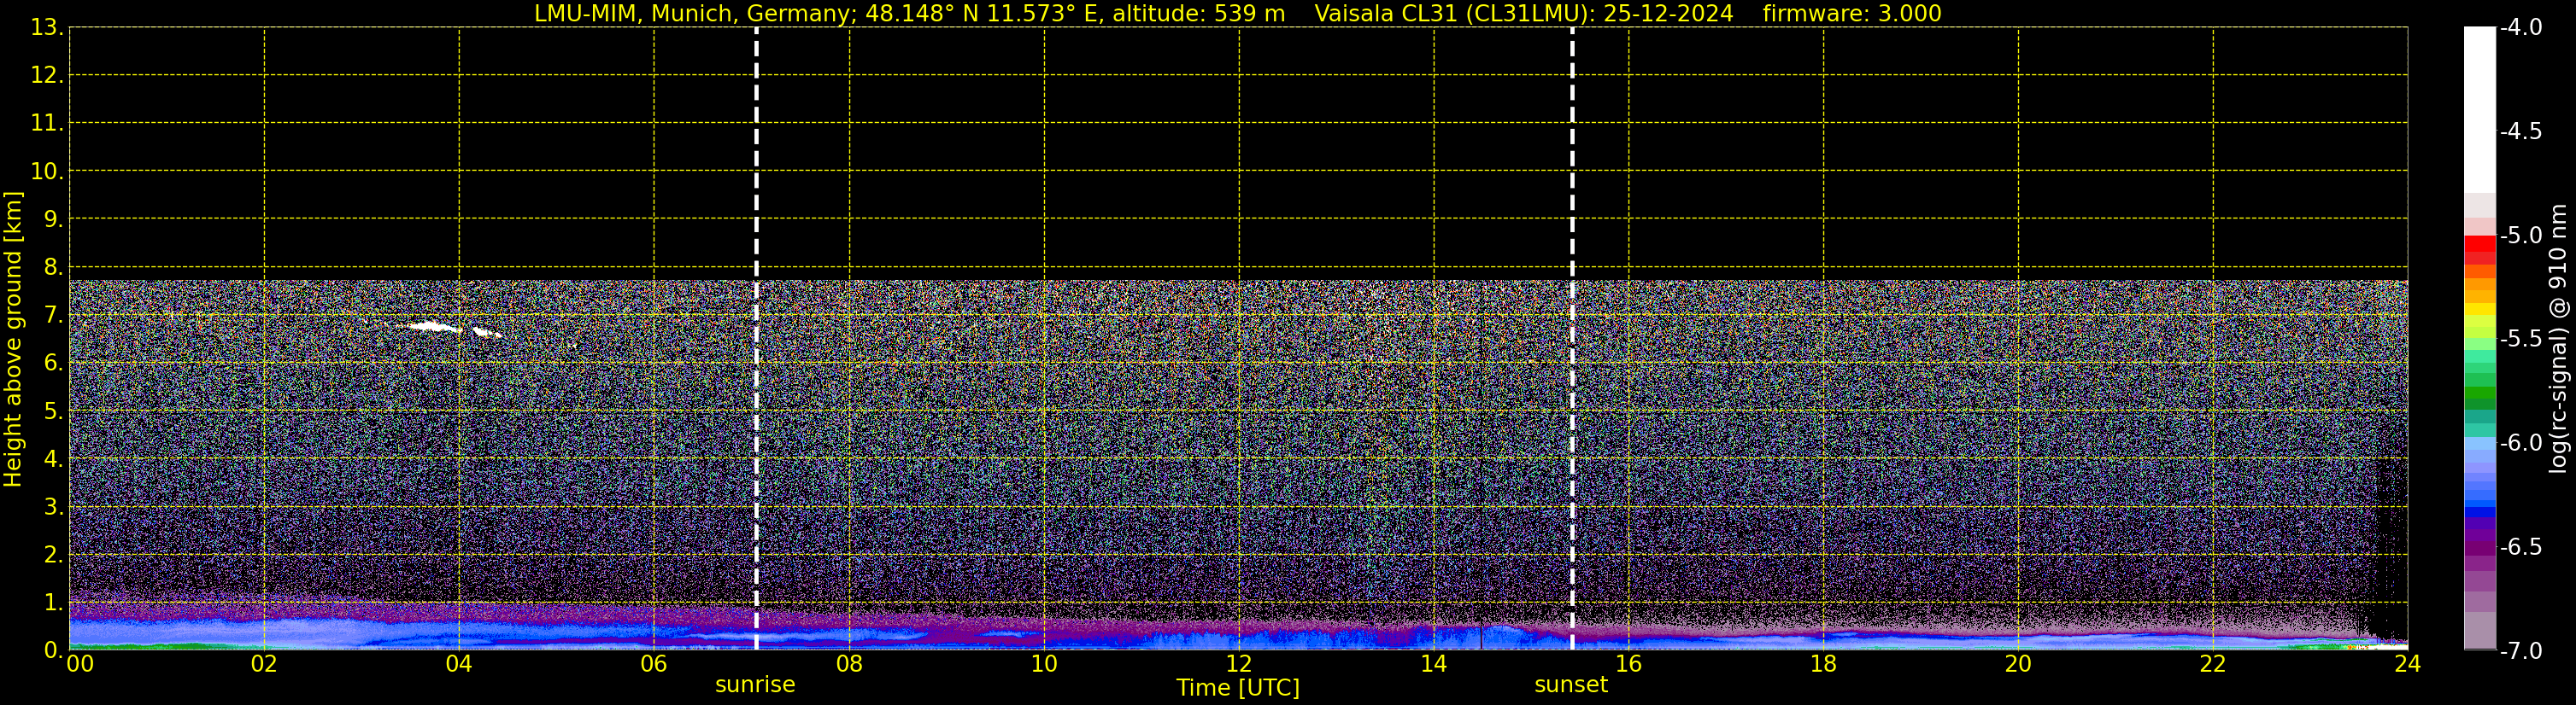This screenshot has width=2576, height=705.
Task: Click the 20 hour tick label
Action: 2019,664
